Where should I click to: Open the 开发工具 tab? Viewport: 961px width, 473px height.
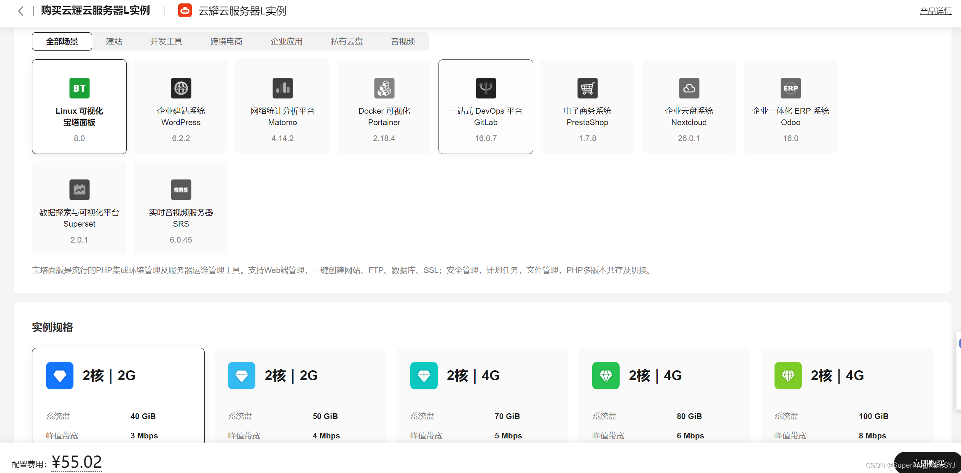click(x=166, y=41)
